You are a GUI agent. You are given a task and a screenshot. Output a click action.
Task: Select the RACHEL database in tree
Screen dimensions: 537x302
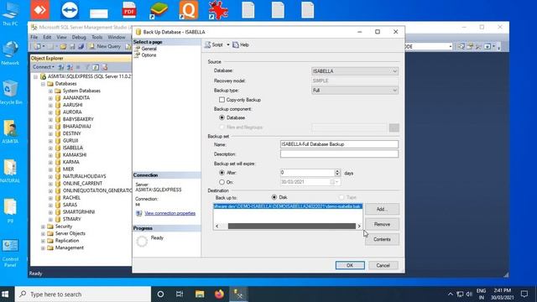pyautogui.click(x=71, y=198)
